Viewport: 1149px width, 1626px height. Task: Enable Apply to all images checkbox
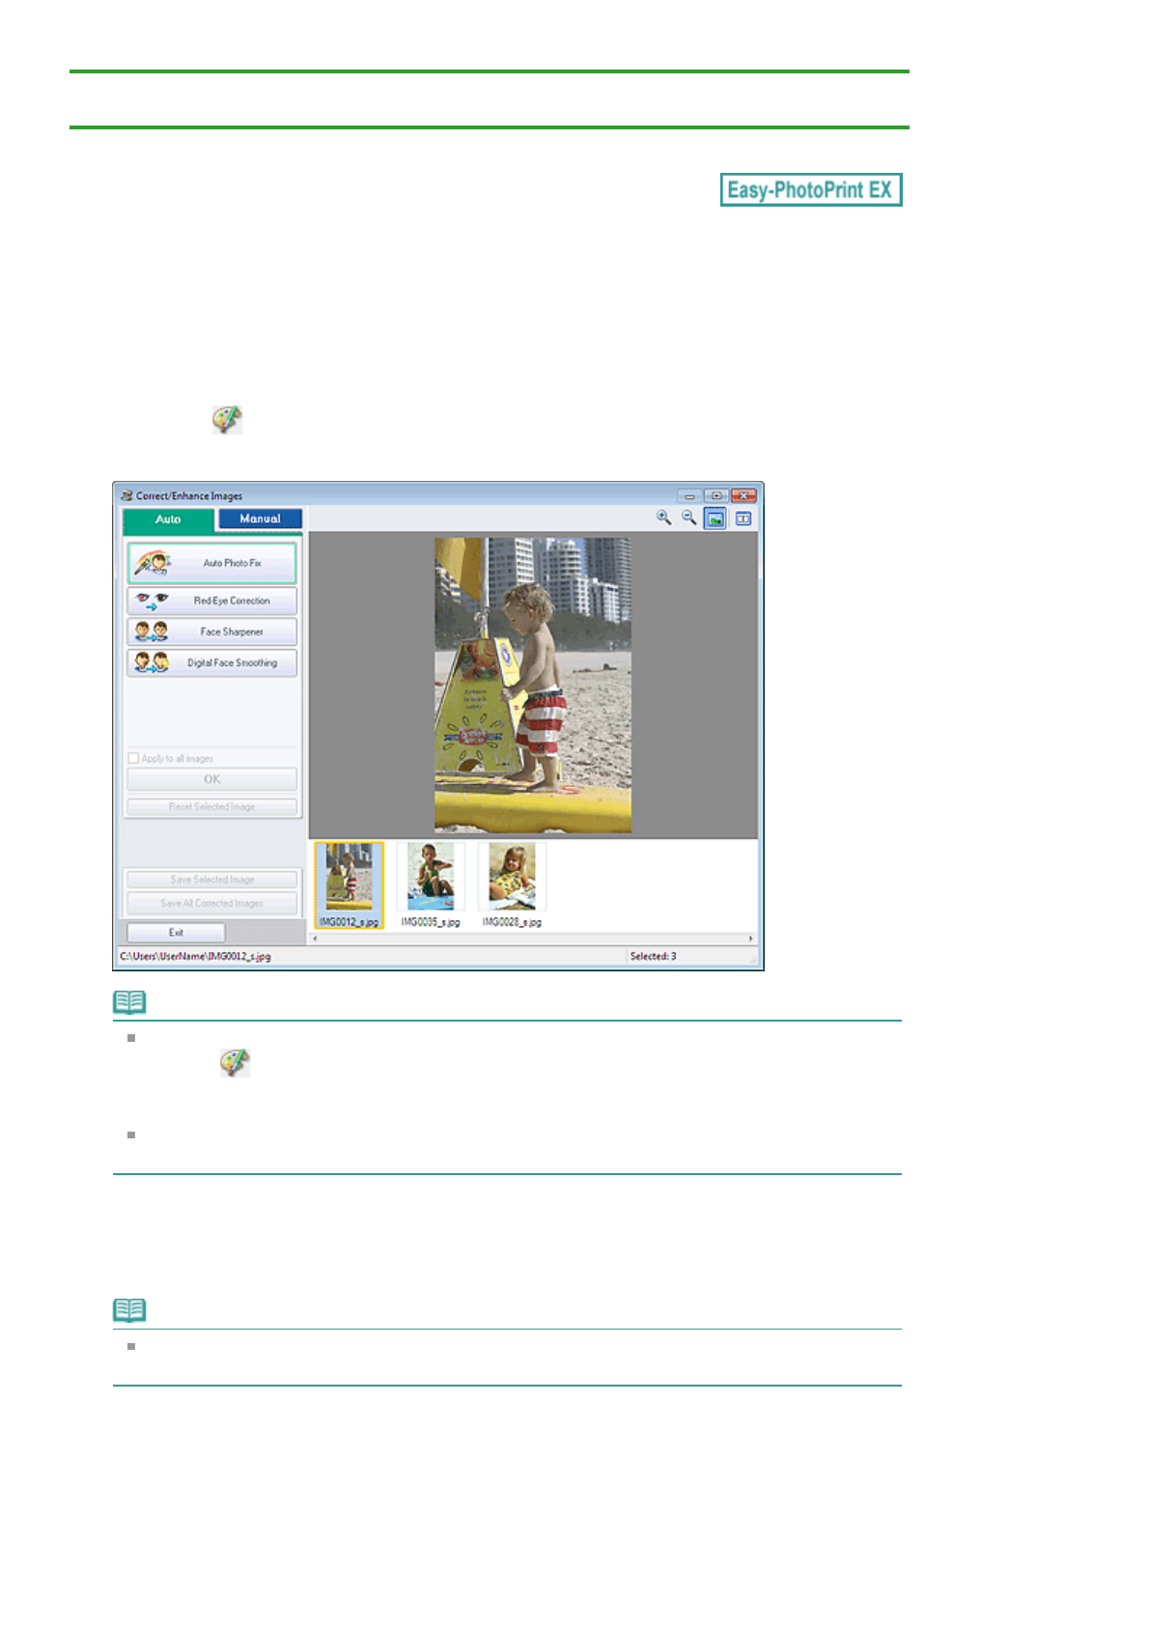point(133,759)
